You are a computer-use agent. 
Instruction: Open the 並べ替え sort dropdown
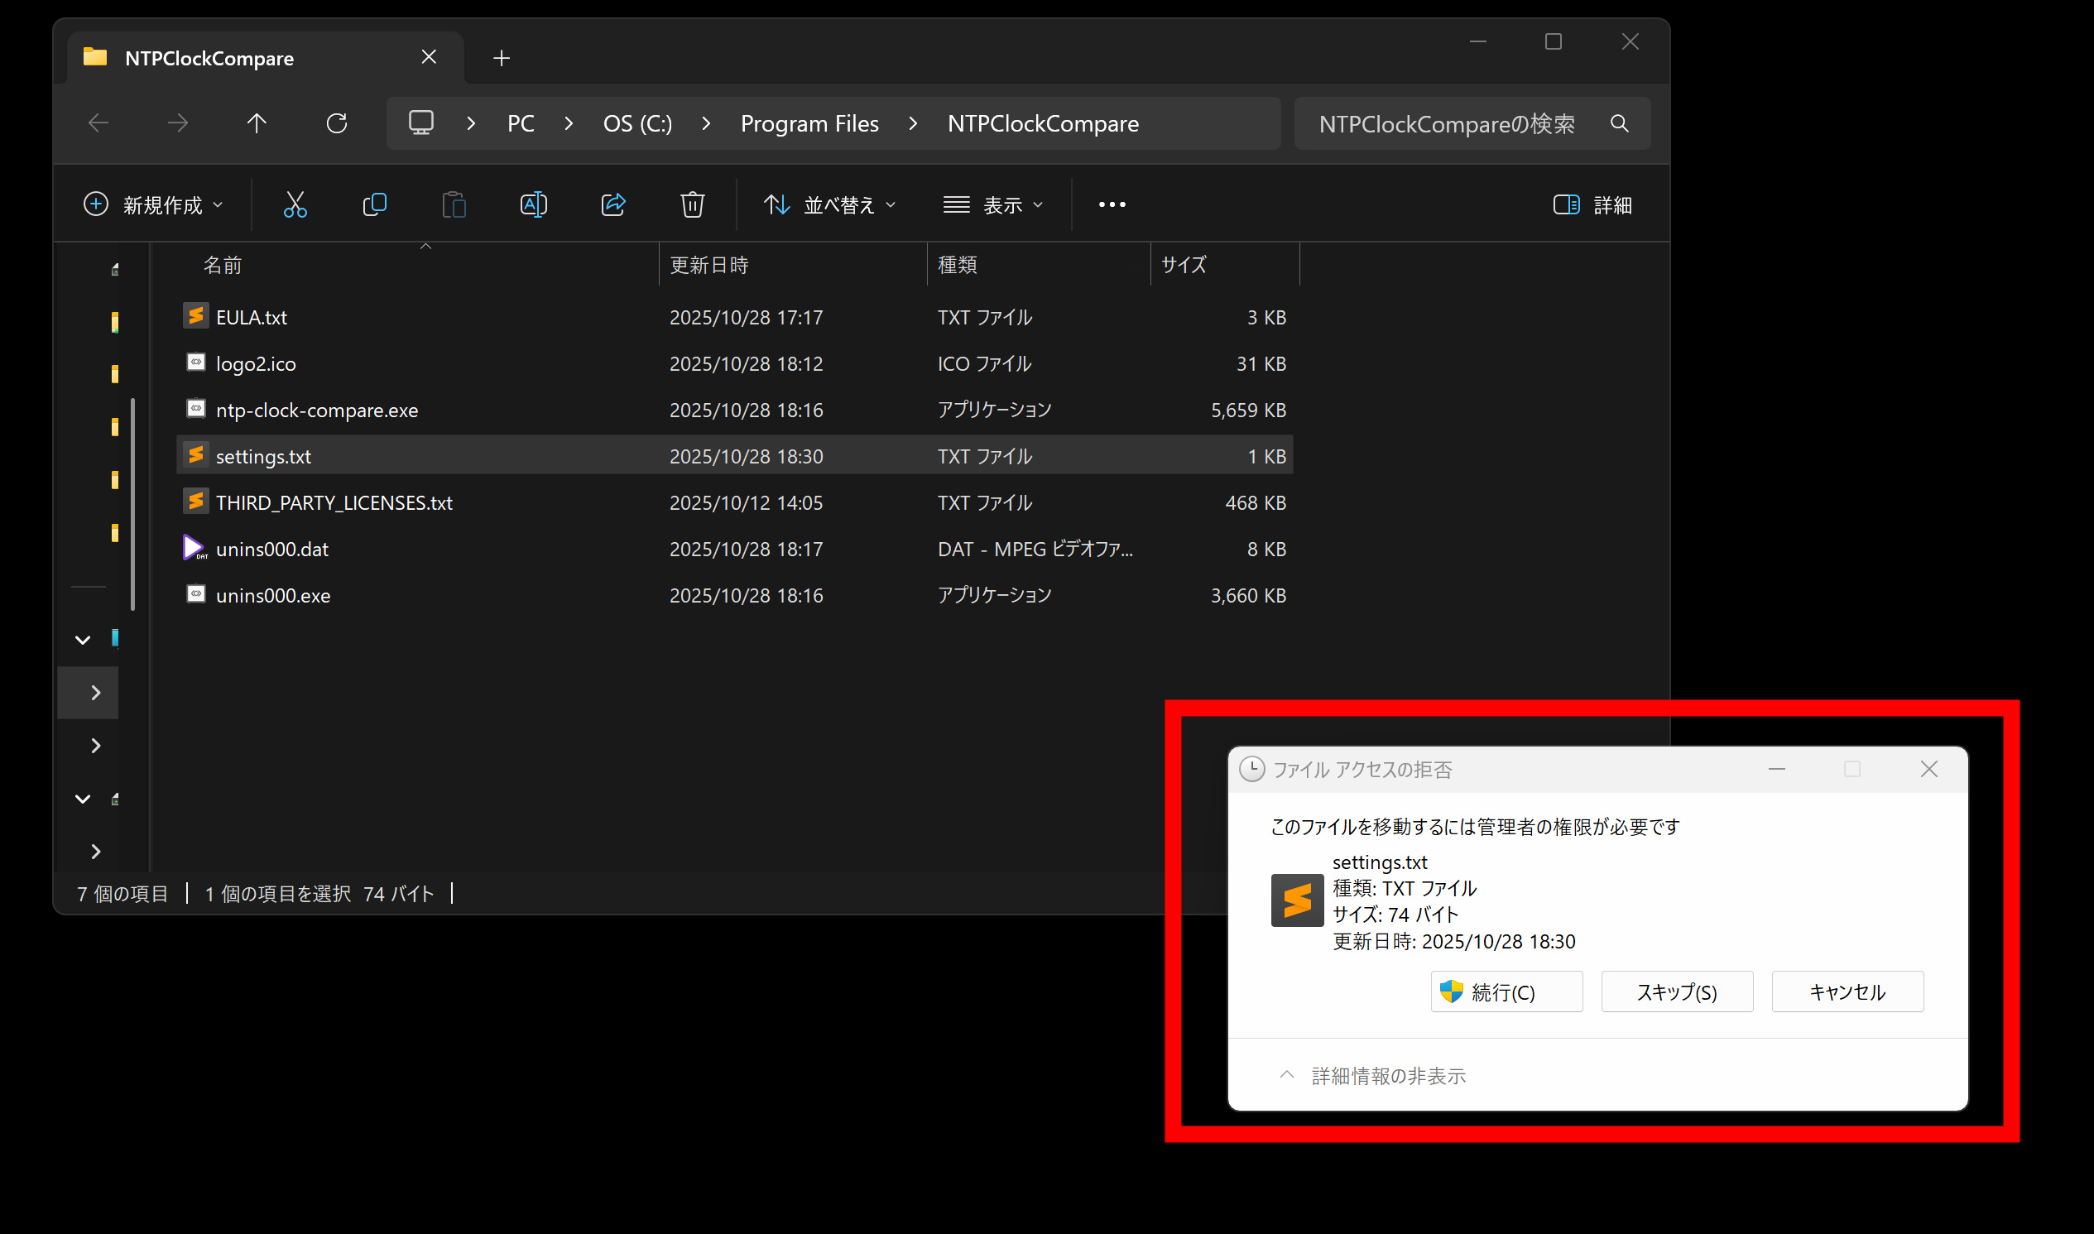829,204
